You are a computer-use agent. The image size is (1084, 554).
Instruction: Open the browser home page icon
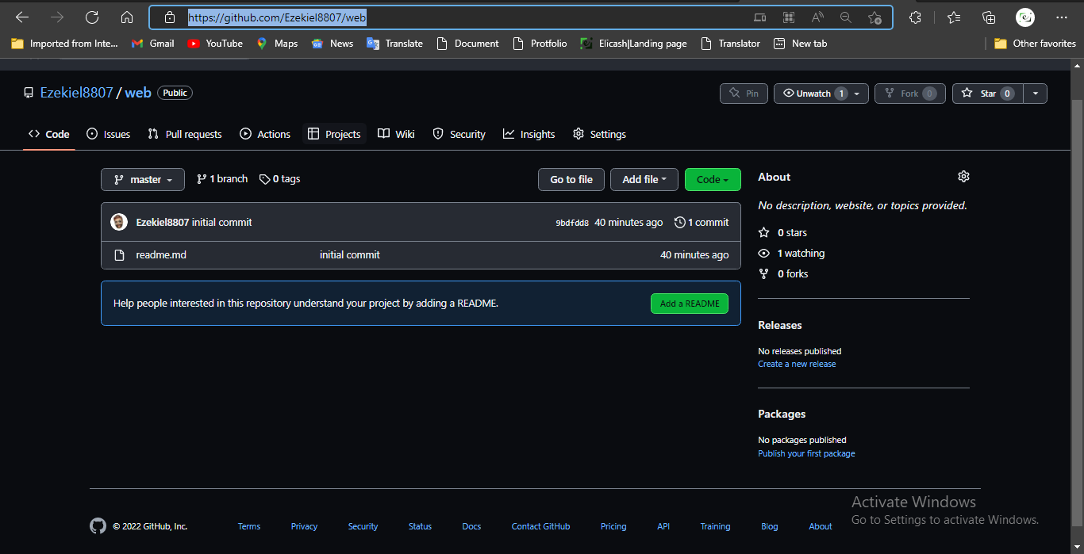127,17
